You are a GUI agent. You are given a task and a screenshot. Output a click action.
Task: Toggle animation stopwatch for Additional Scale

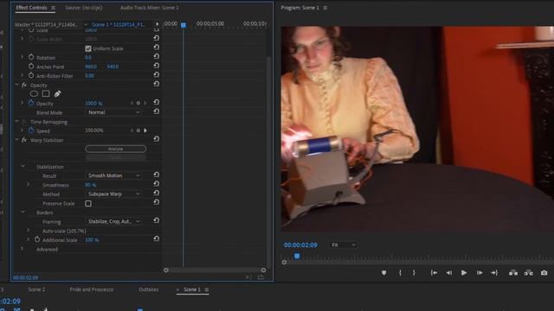(37, 239)
